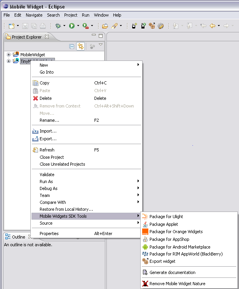Viewport: 239px width, 289px height.
Task: Click the Debug bug icon
Action: click(58, 26)
